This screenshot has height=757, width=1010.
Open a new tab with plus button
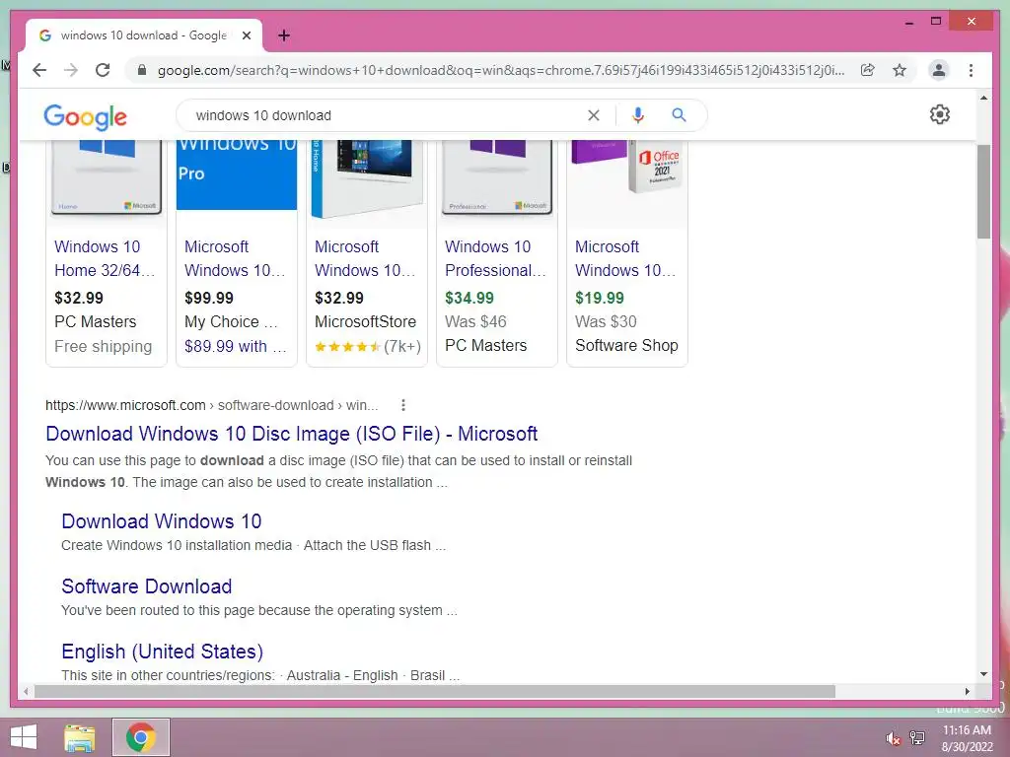[x=284, y=35]
